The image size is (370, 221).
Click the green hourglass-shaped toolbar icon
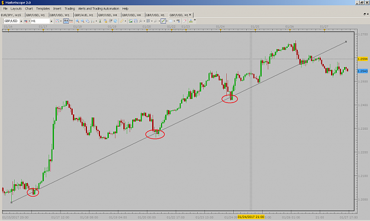tap(100, 21)
